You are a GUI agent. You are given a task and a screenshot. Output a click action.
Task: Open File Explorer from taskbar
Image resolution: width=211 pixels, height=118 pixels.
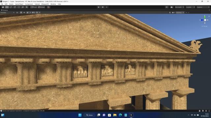tap(115, 115)
